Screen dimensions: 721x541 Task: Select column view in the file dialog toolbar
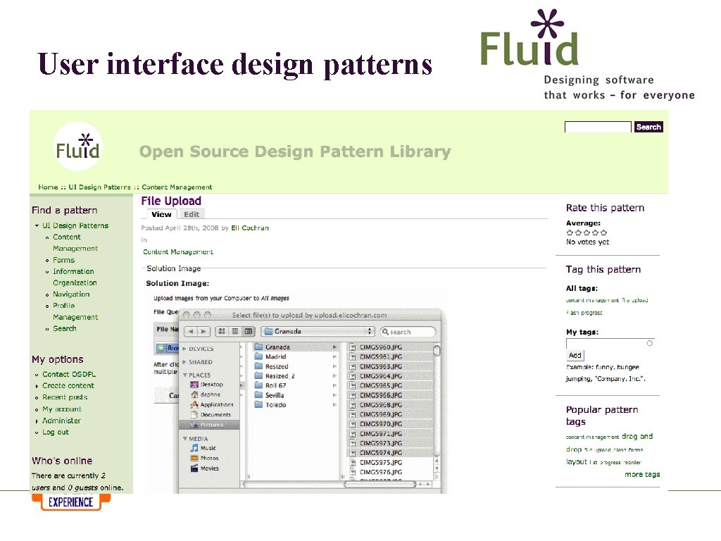248,332
